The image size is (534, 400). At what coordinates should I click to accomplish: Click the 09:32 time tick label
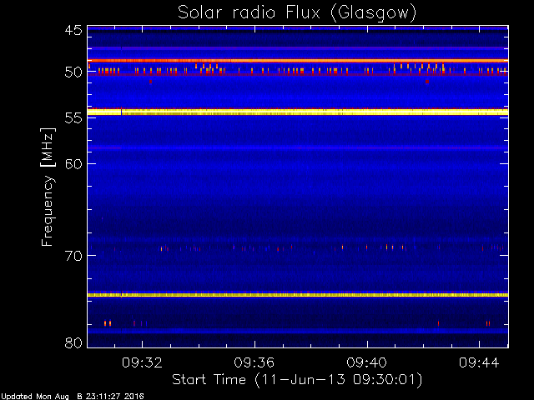[142, 362]
